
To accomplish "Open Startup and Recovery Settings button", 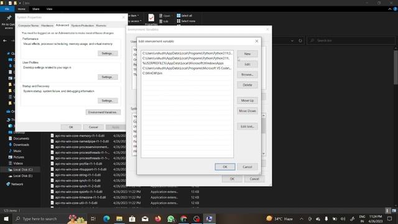I will tap(108, 101).
